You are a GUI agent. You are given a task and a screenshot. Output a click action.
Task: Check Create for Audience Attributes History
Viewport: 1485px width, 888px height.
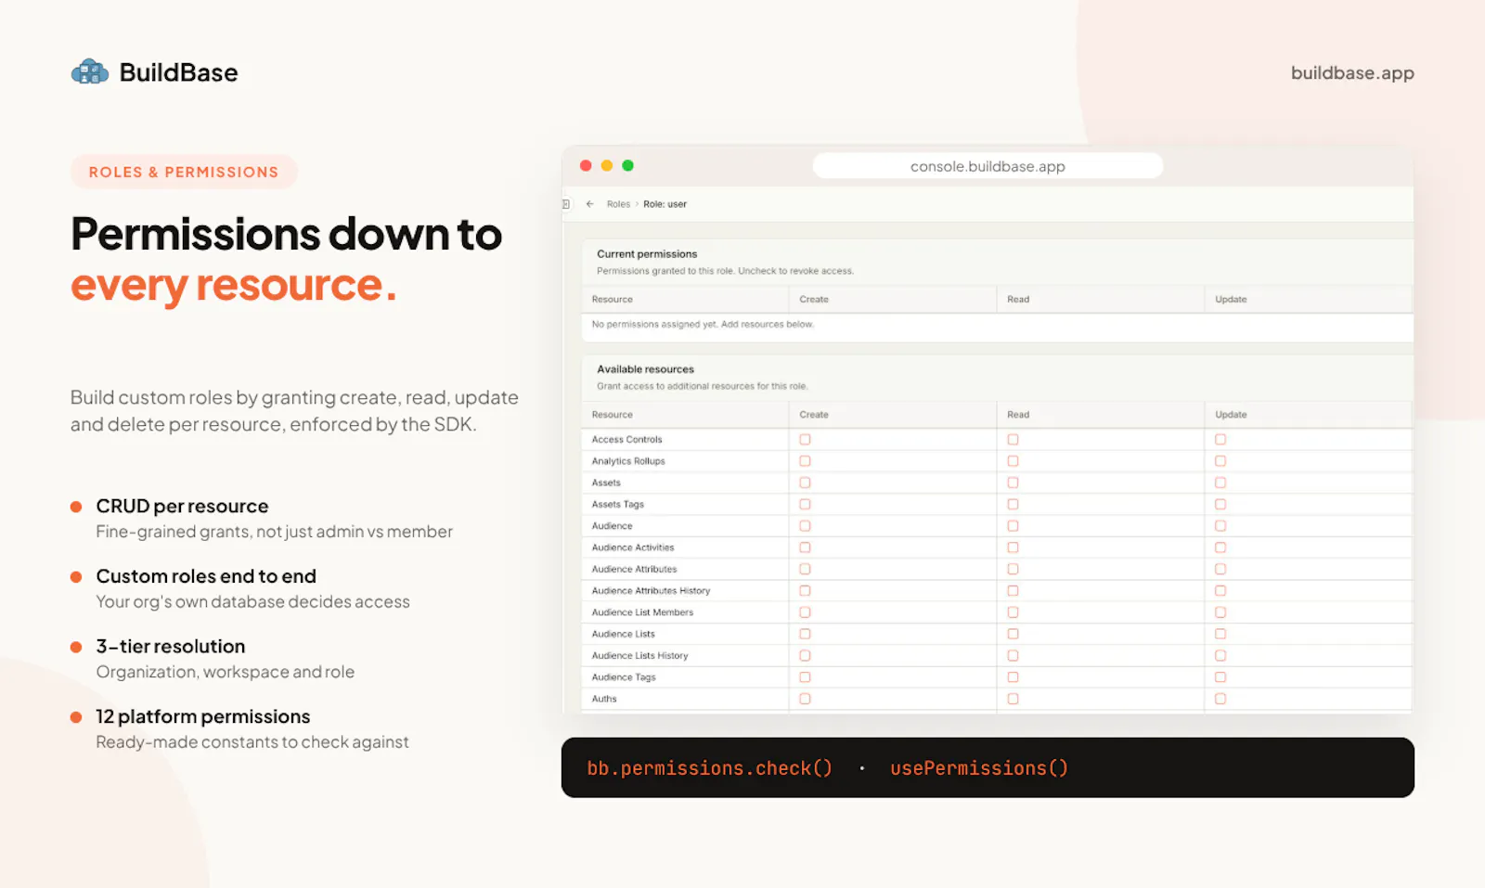[805, 591]
